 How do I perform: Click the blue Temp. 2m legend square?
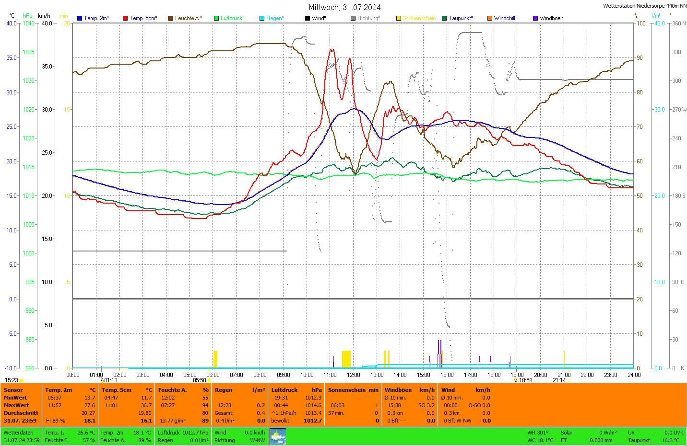tap(80, 18)
